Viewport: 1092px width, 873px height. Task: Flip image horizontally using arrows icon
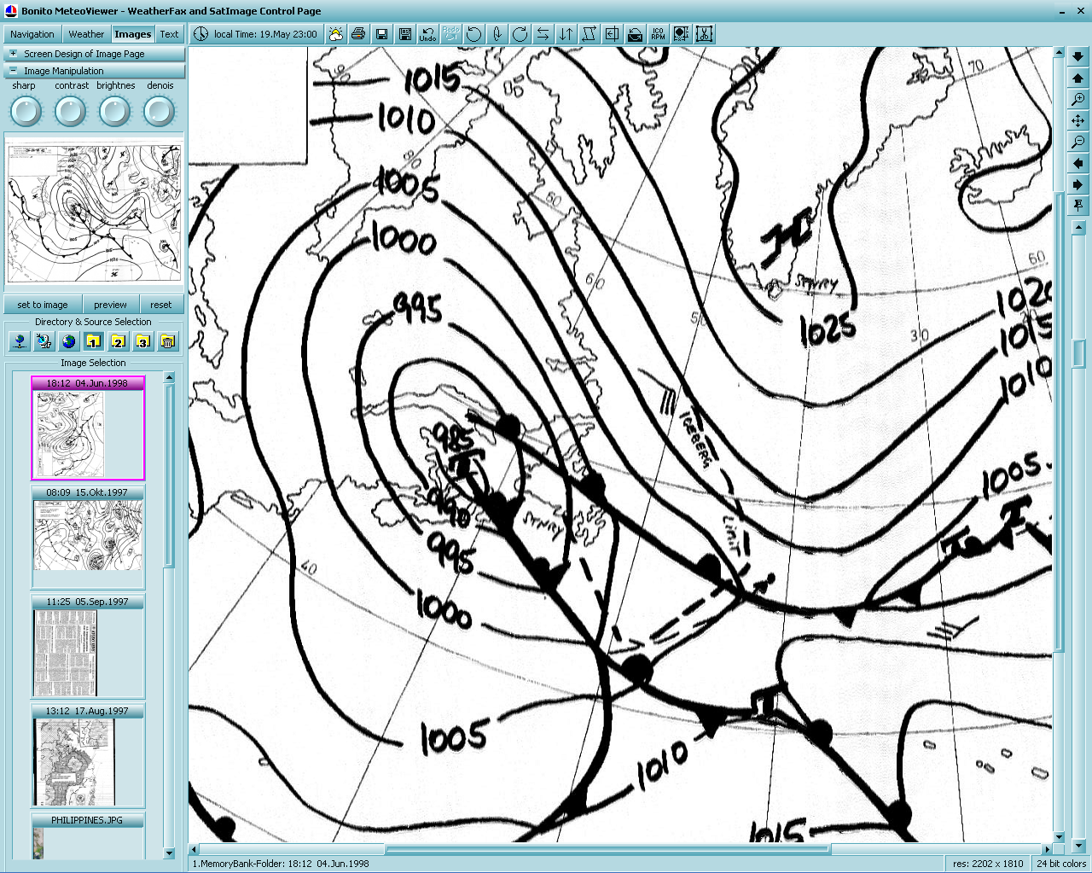[543, 34]
